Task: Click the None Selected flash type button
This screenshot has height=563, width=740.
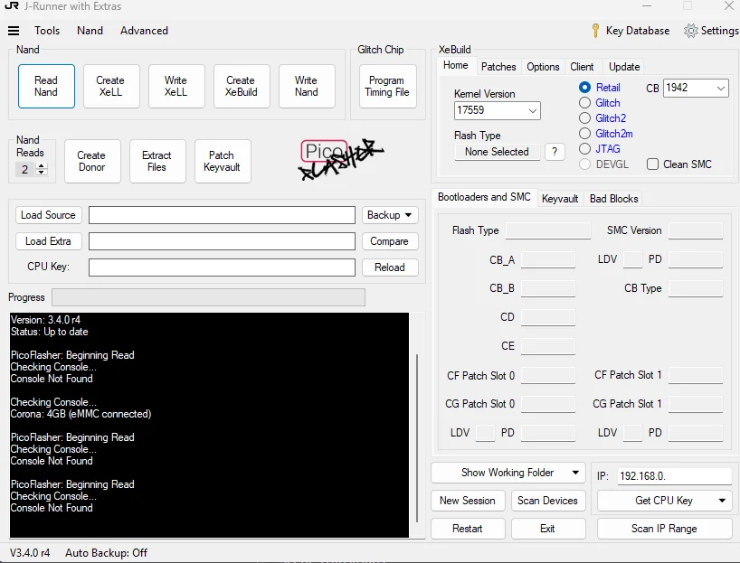Action: (497, 152)
